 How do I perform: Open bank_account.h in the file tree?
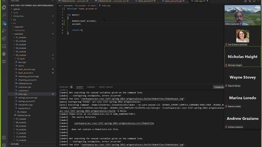click(25, 73)
